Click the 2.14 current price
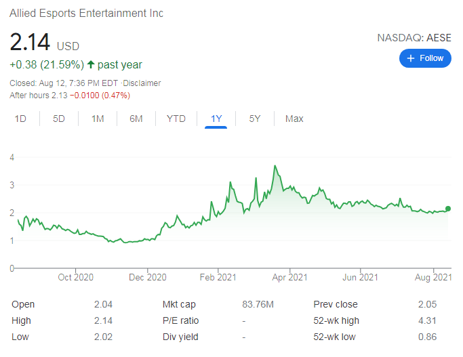The image size is (463, 357). click(30, 42)
